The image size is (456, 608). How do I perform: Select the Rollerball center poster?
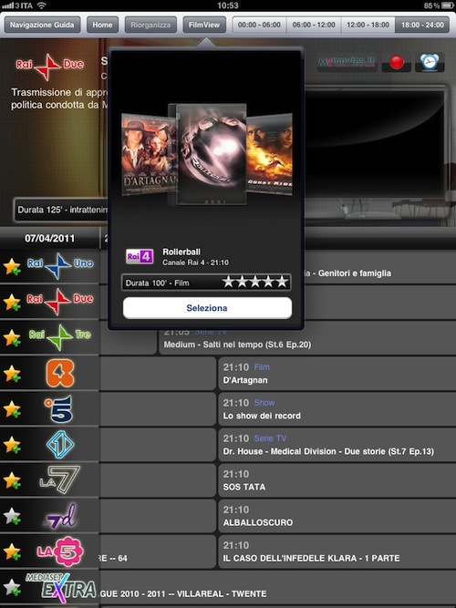pyautogui.click(x=212, y=154)
